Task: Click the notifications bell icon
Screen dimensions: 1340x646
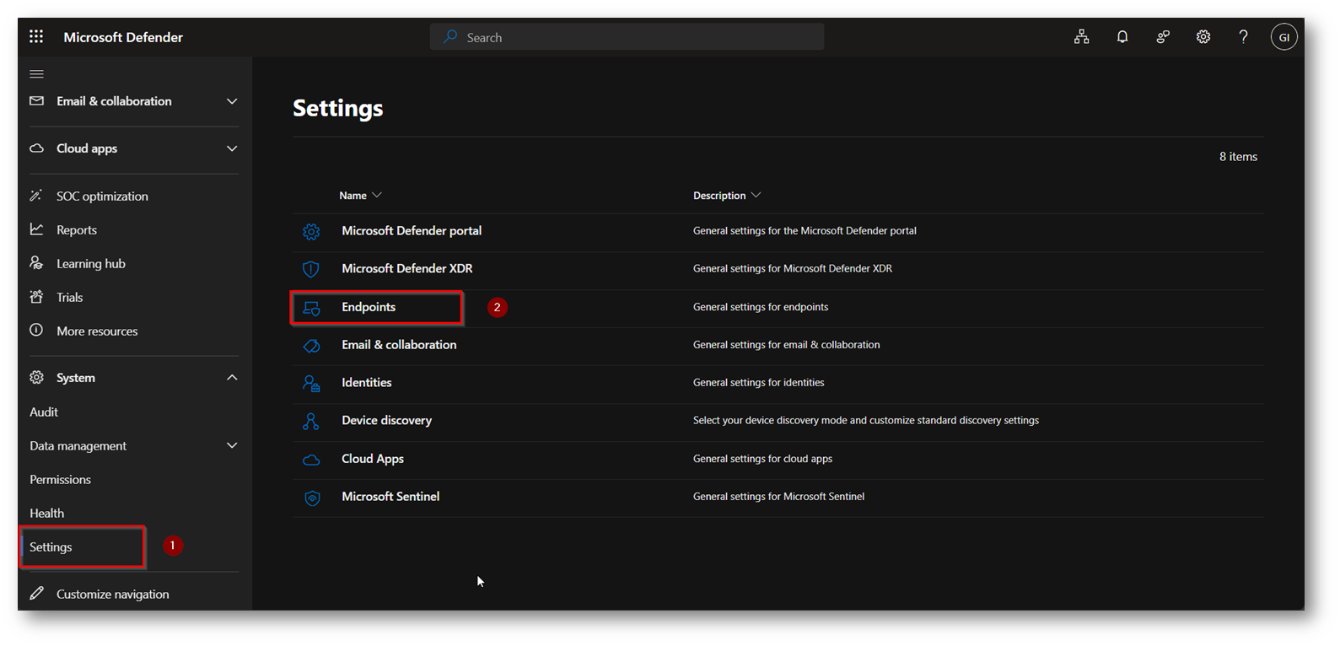Action: point(1122,37)
